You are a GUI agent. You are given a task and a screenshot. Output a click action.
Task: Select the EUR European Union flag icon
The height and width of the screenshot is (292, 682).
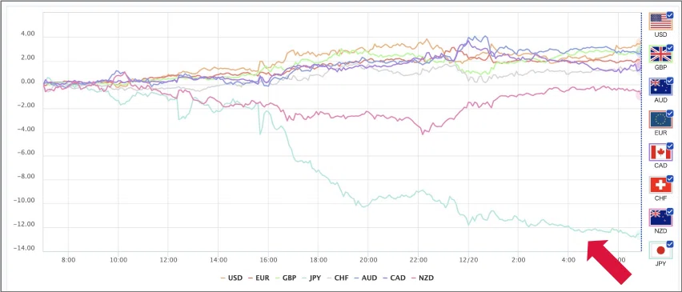[x=660, y=119]
